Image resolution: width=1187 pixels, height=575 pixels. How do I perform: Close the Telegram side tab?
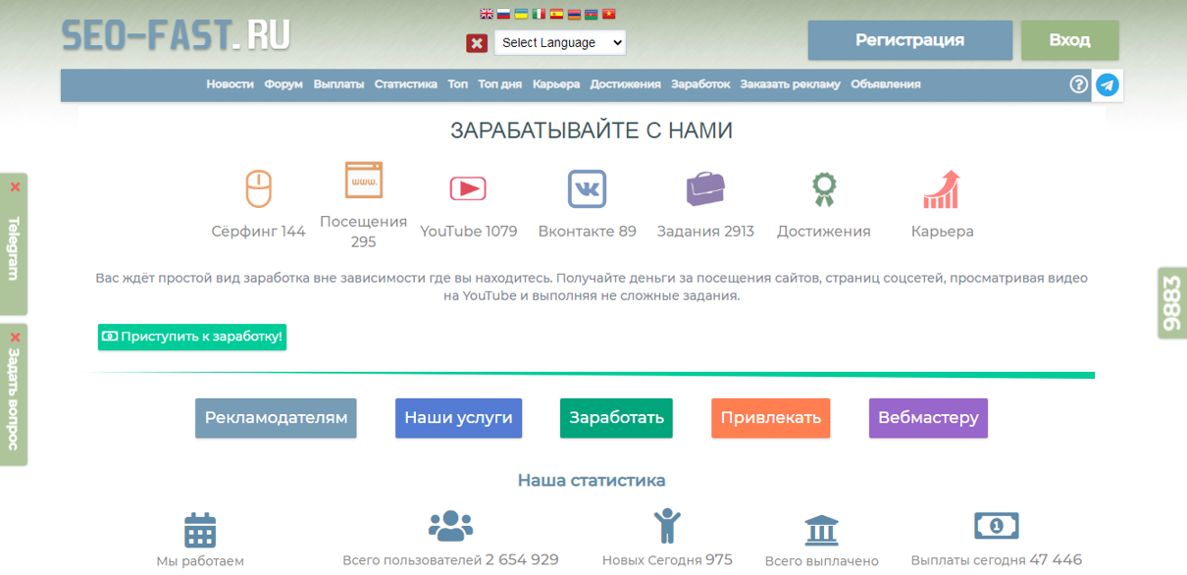[x=15, y=186]
